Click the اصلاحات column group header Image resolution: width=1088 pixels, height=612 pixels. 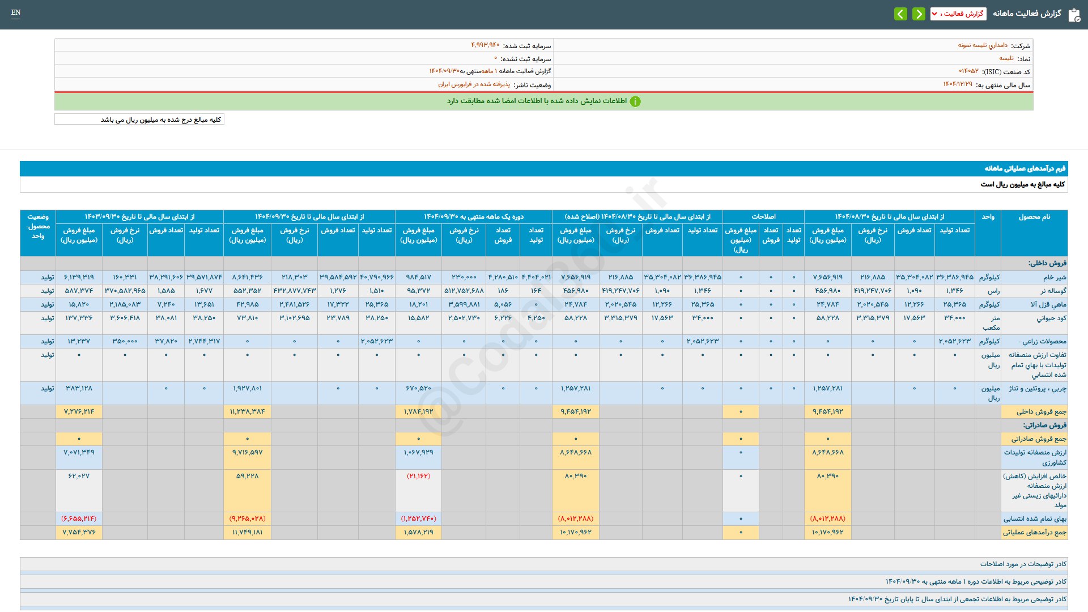tap(763, 216)
